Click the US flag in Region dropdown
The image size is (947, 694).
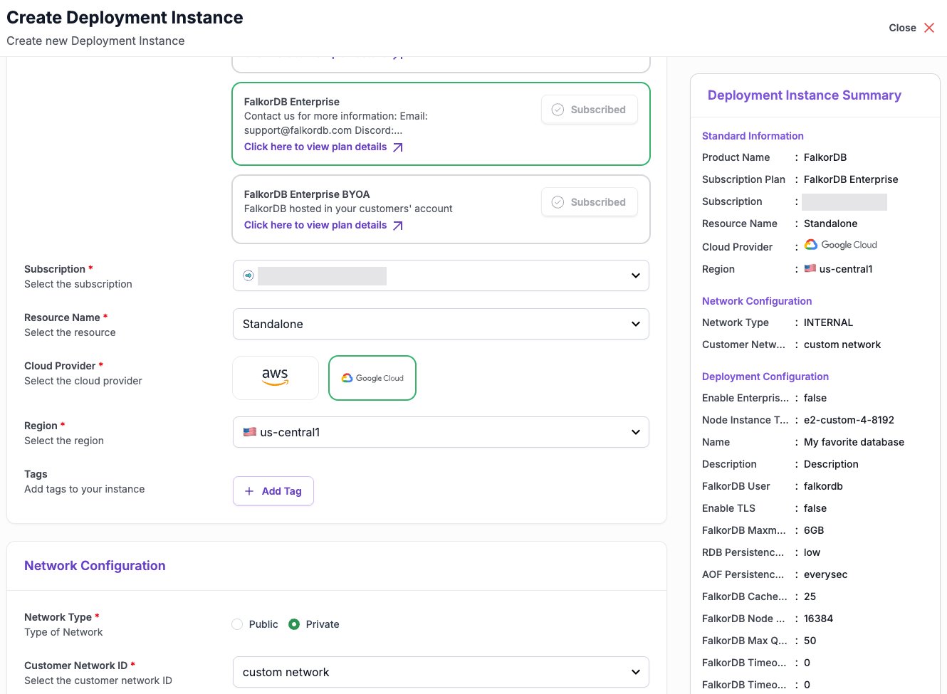(x=250, y=431)
